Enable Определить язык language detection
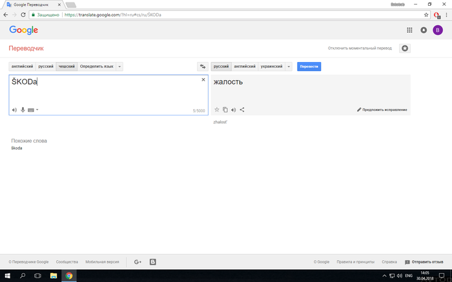The height and width of the screenshot is (282, 452). click(x=96, y=66)
